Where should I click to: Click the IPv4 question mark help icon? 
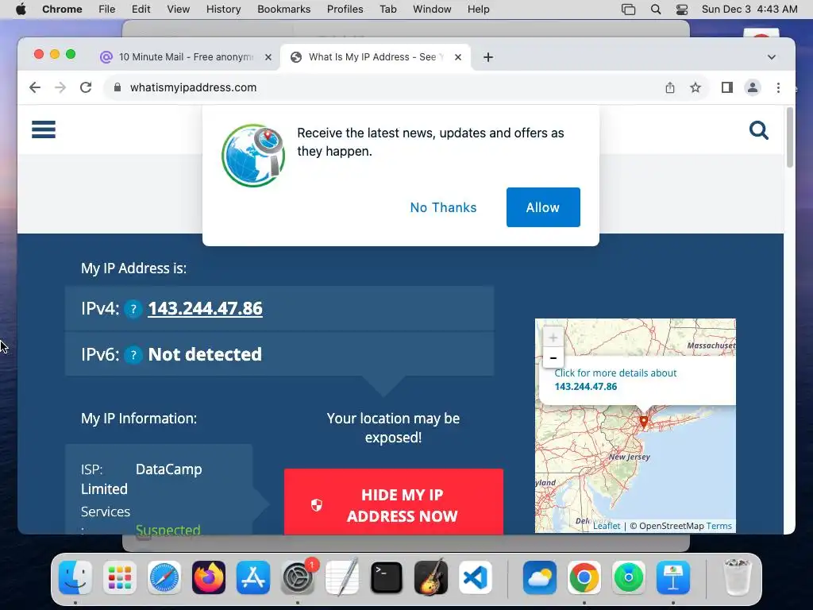[133, 309]
